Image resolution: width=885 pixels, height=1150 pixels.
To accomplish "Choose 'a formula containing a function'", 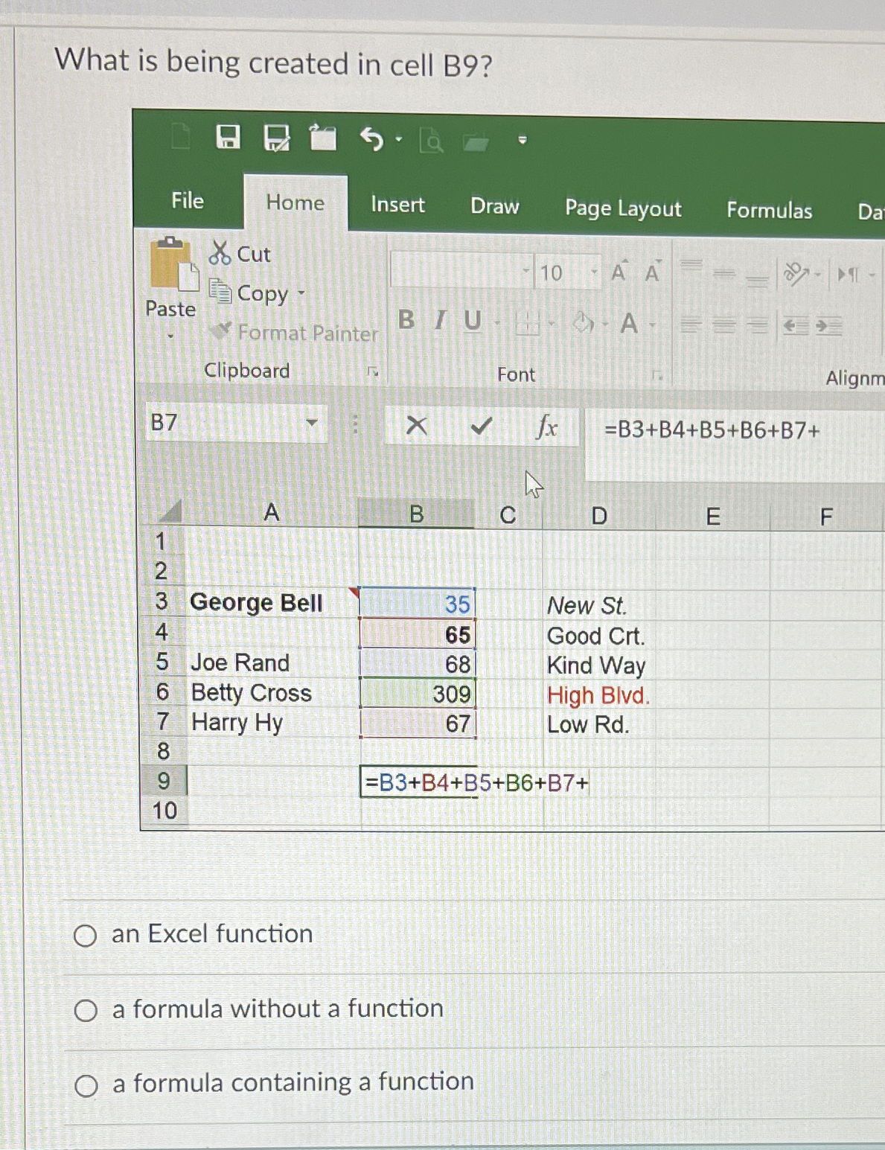I will point(87,1084).
